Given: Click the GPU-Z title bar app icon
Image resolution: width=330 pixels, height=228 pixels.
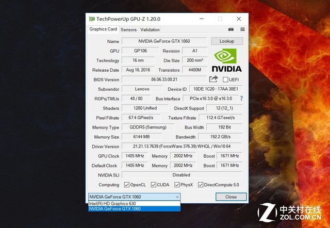Looking at the screenshot, I should [x=92, y=19].
